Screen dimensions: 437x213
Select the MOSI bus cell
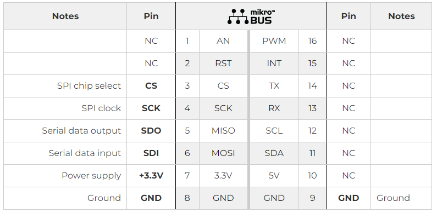pos(223,153)
